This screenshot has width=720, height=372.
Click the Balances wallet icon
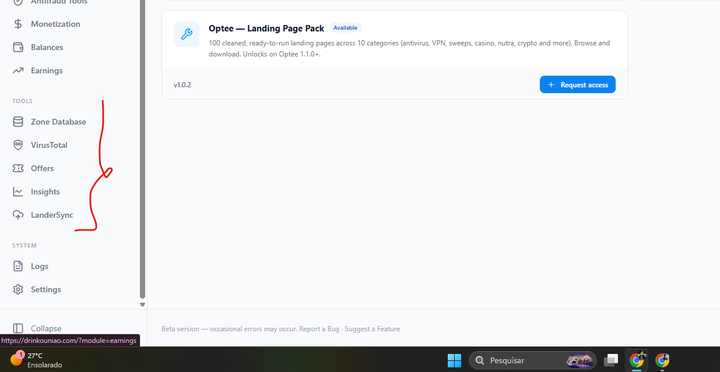point(18,47)
